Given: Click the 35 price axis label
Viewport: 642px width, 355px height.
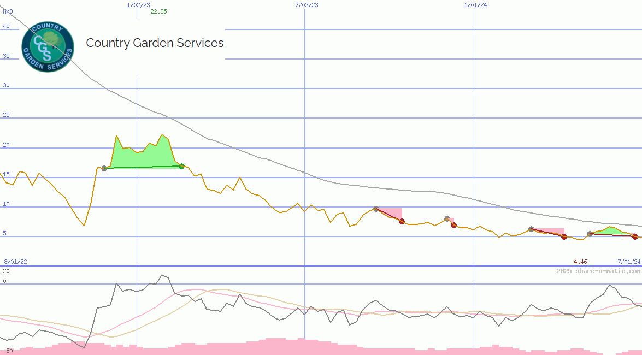Looking at the screenshot, I should coord(6,56).
